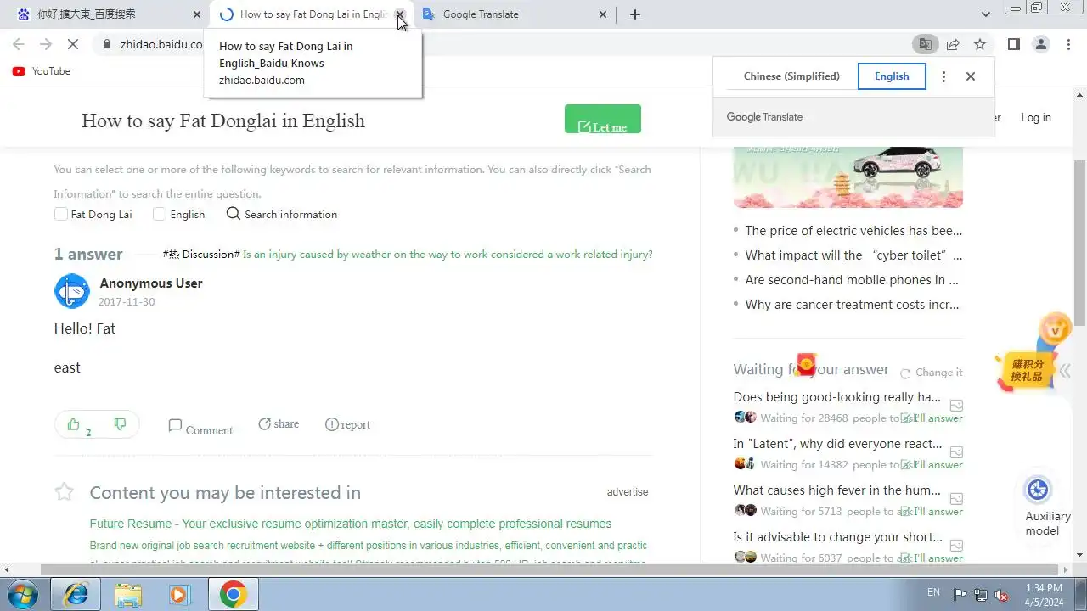Click the browser back arrow
The height and width of the screenshot is (611, 1087).
(19, 44)
